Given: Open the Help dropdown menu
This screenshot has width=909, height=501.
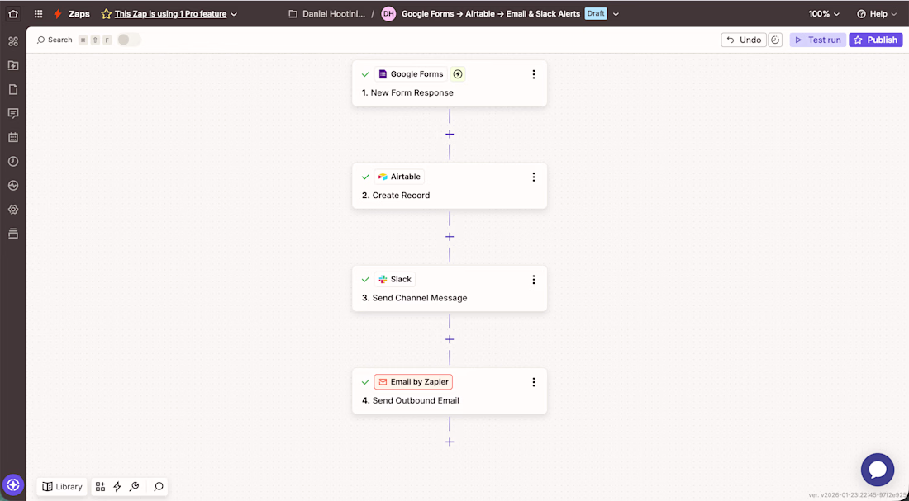Looking at the screenshot, I should point(877,14).
